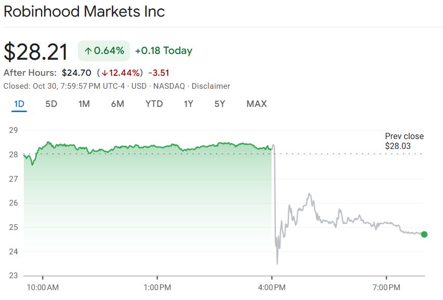Click the green dot ending the after-hours line

point(424,235)
